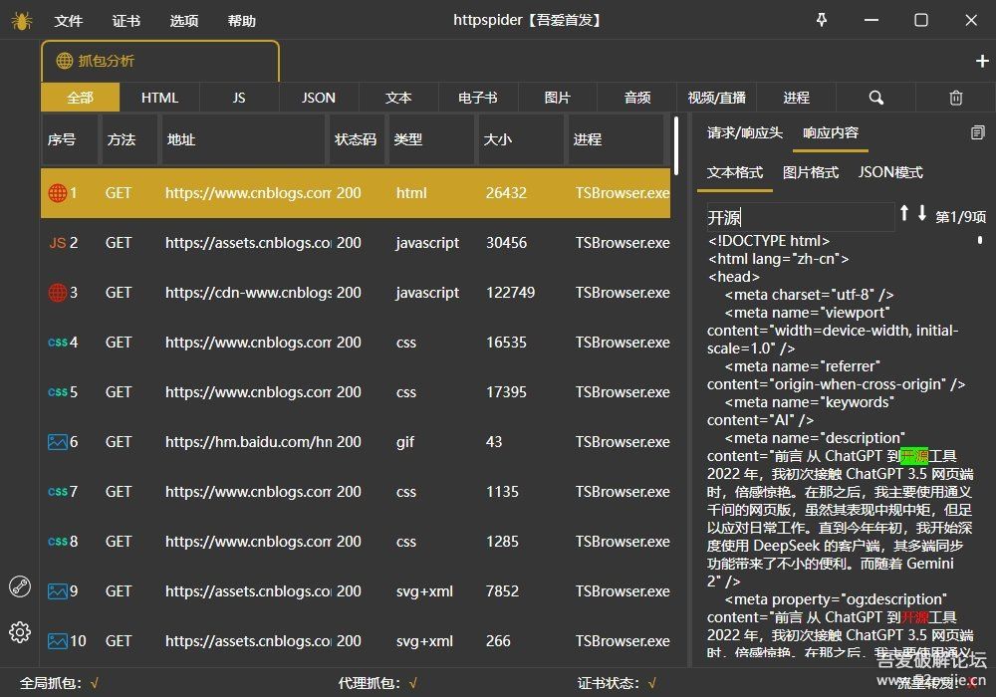Jump to previous search match arrow

[x=904, y=213]
